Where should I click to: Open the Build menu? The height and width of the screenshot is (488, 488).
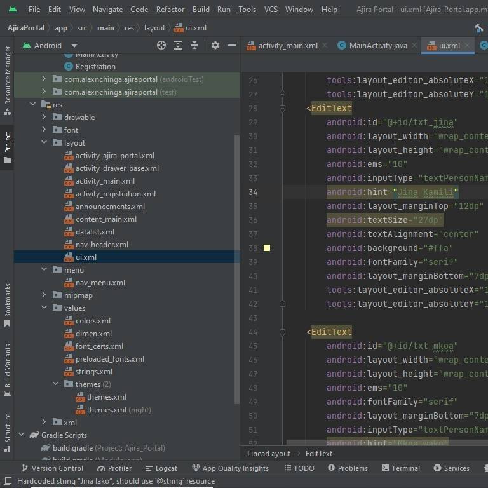click(201, 10)
